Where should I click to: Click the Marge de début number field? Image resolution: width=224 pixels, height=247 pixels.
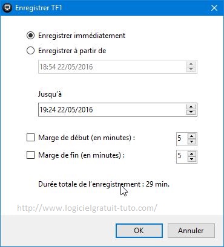[x=182, y=139]
